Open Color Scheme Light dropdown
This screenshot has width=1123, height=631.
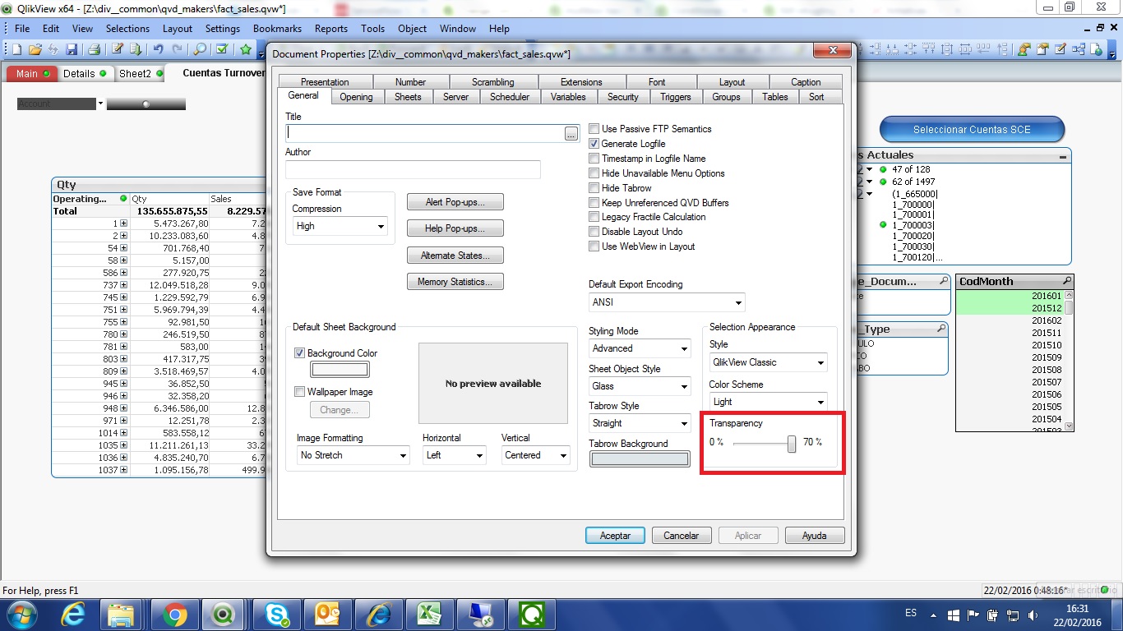click(x=769, y=402)
